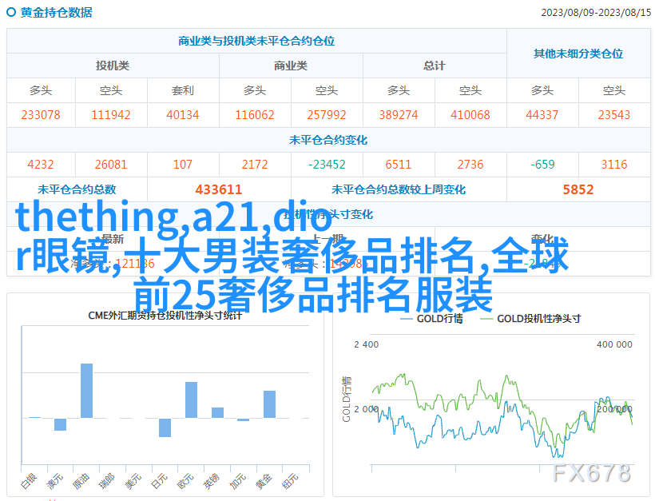Screen dimensions: 655x501
Task: Click the circle icon beside 黄金持仓数据
Action: click(x=11, y=12)
